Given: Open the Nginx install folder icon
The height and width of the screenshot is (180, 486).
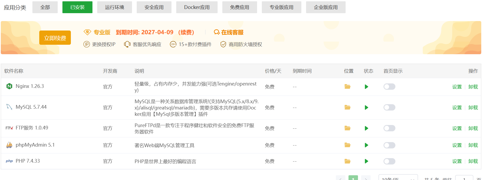Looking at the screenshot, I should (347, 87).
